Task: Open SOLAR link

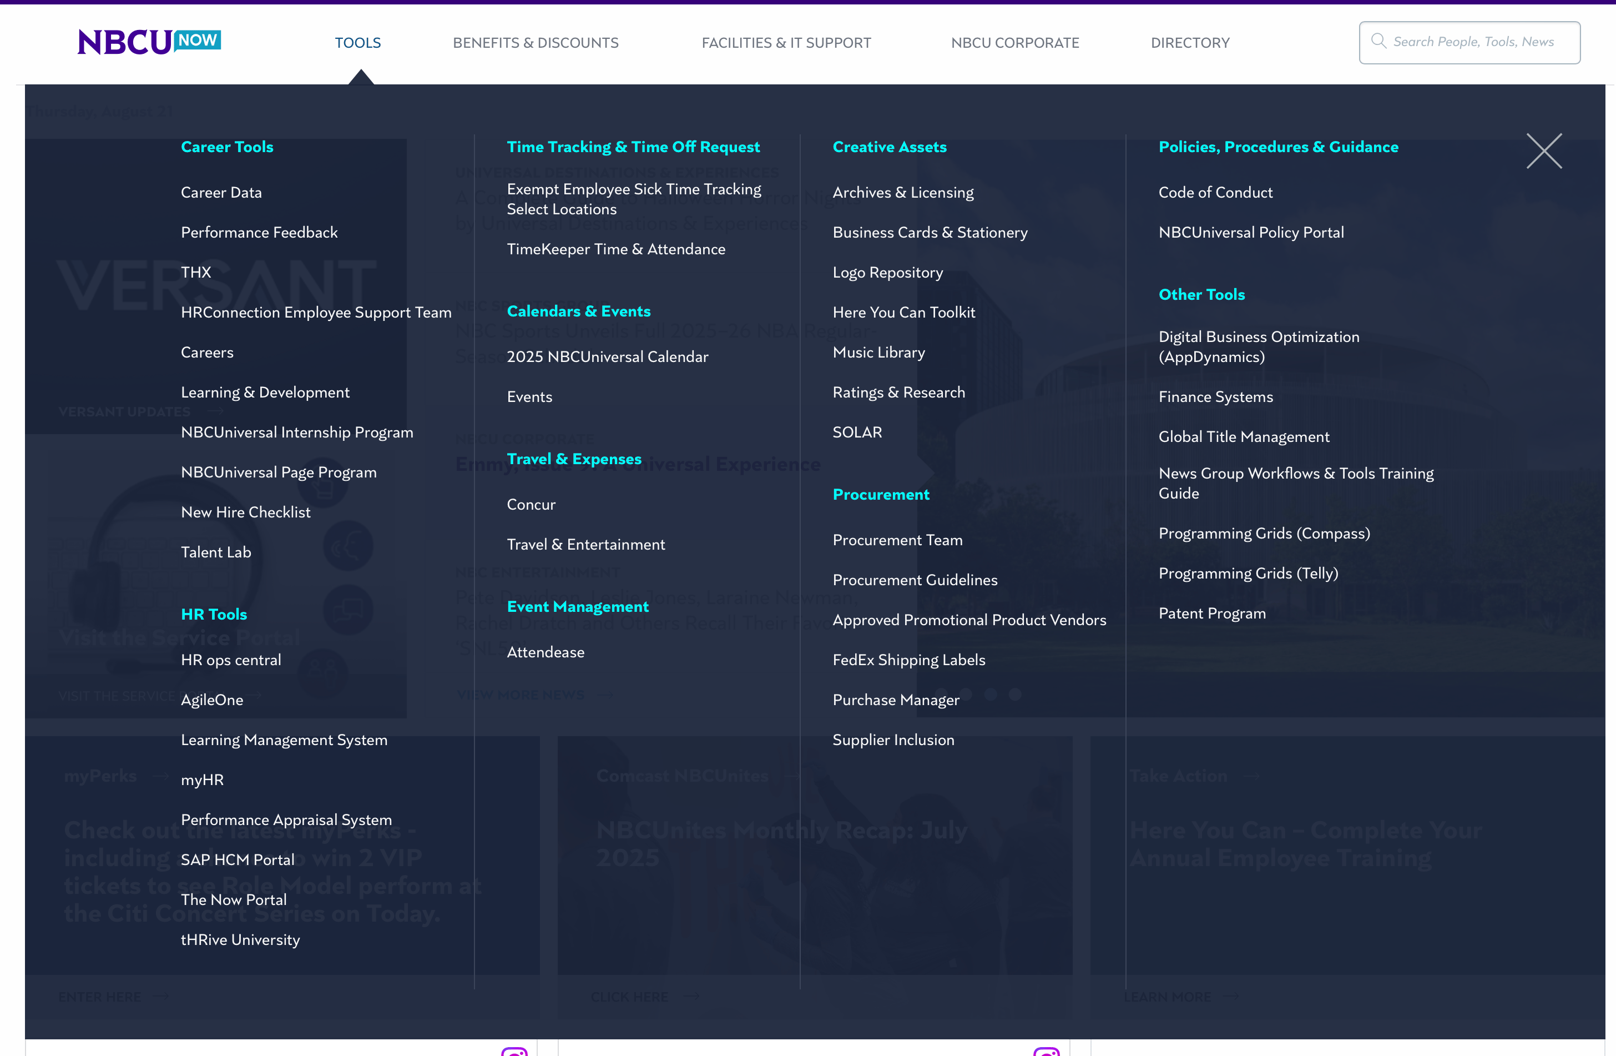Action: tap(857, 433)
